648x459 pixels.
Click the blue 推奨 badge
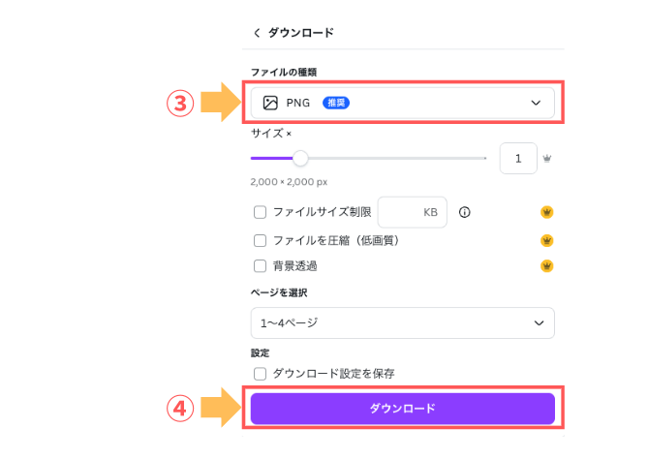(x=336, y=103)
